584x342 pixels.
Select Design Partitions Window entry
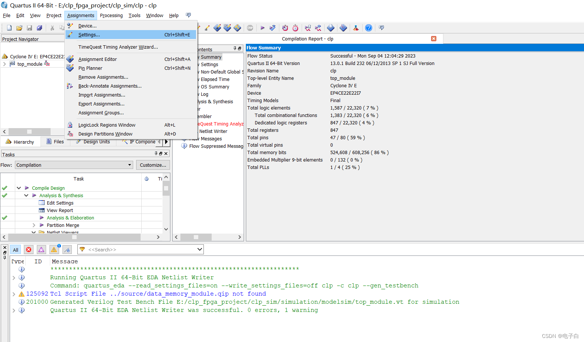coord(131,134)
